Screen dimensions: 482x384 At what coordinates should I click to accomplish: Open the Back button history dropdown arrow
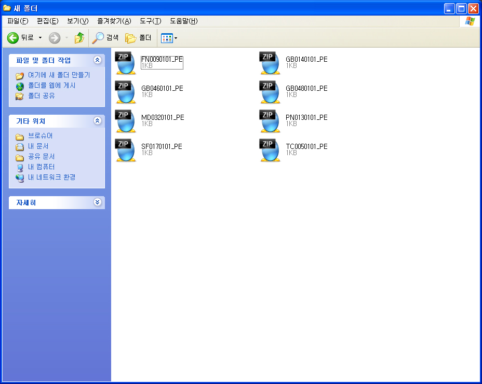pyautogui.click(x=41, y=38)
